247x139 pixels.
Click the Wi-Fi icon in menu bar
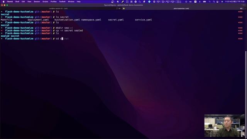click(210, 2)
